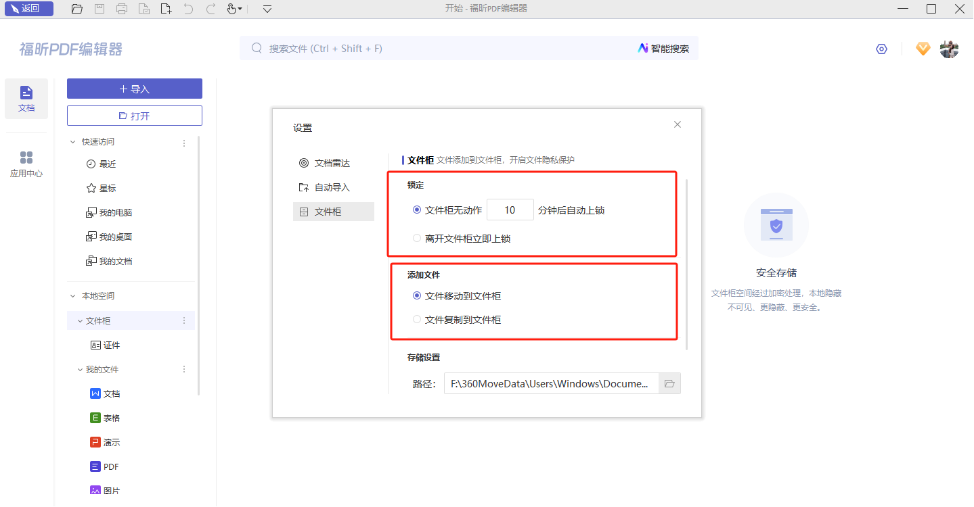
Task: Open the user avatar profile picture
Action: tap(949, 49)
